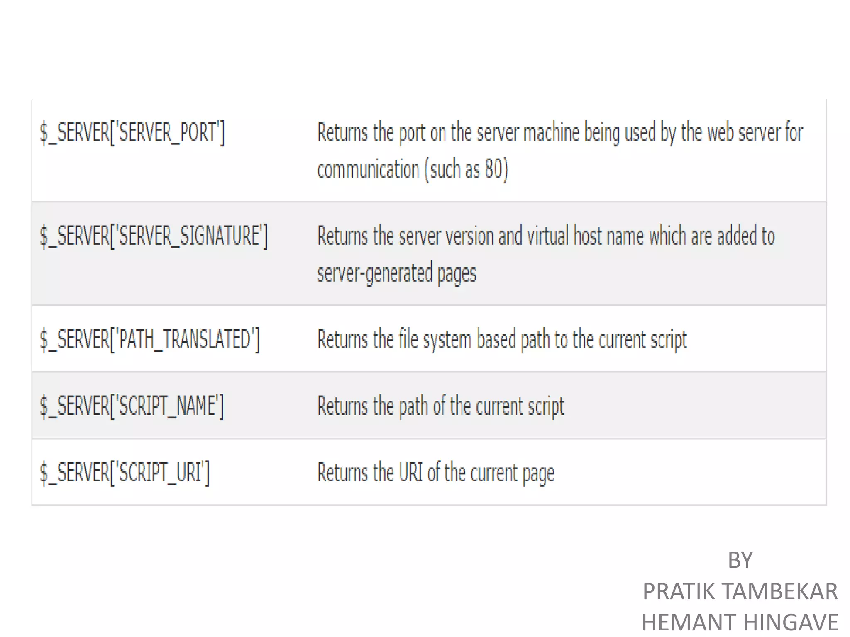Click the 'server-generated pages' text
The height and width of the screenshot is (637, 850).
[x=397, y=273]
